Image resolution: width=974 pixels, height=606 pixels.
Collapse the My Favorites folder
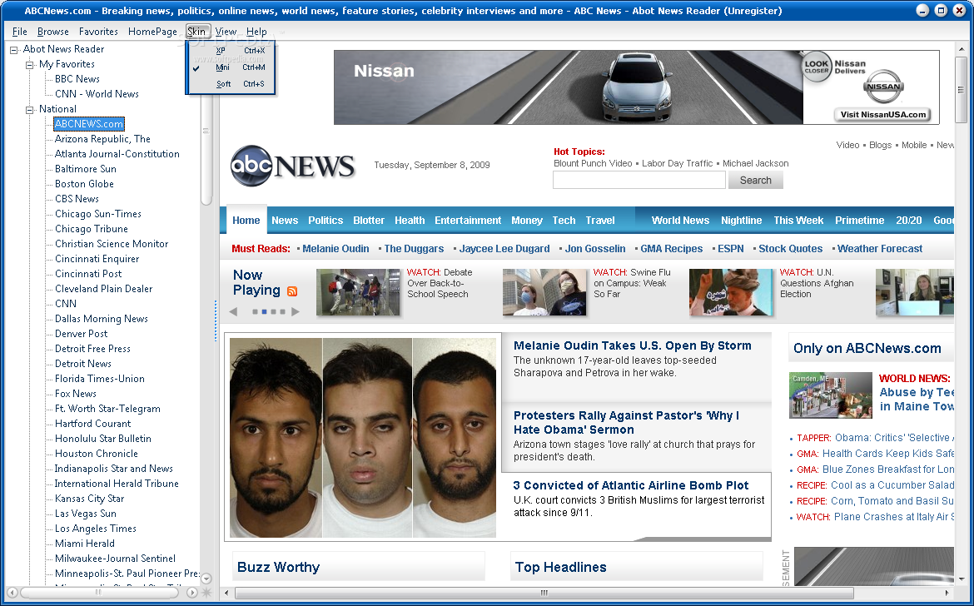click(x=29, y=65)
